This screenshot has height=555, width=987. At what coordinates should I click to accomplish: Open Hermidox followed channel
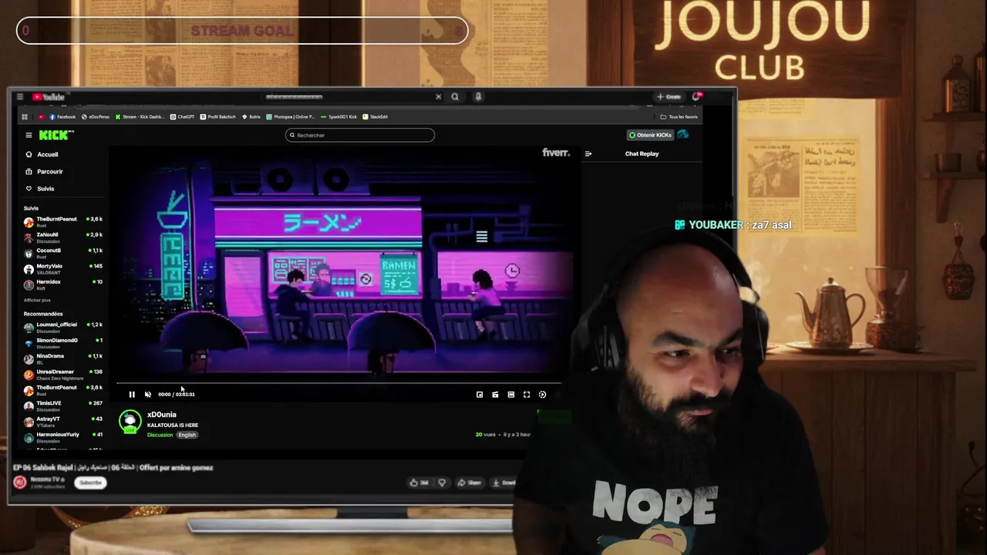[63, 284]
